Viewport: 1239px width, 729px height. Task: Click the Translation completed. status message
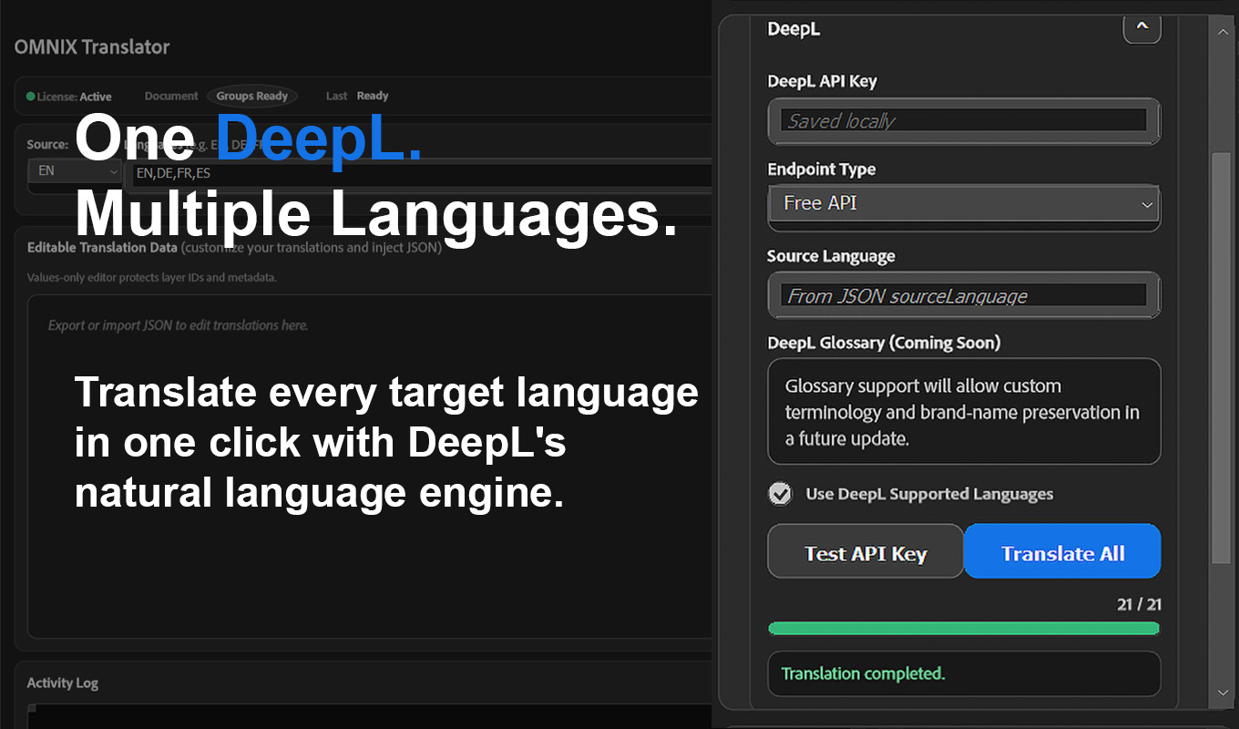(x=964, y=673)
